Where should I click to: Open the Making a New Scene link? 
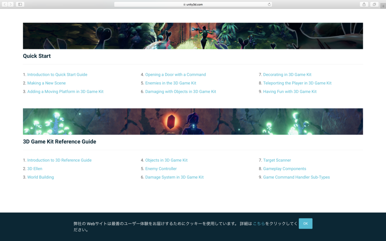coord(46,83)
